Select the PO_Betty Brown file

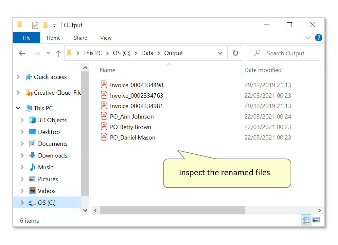[x=131, y=127]
